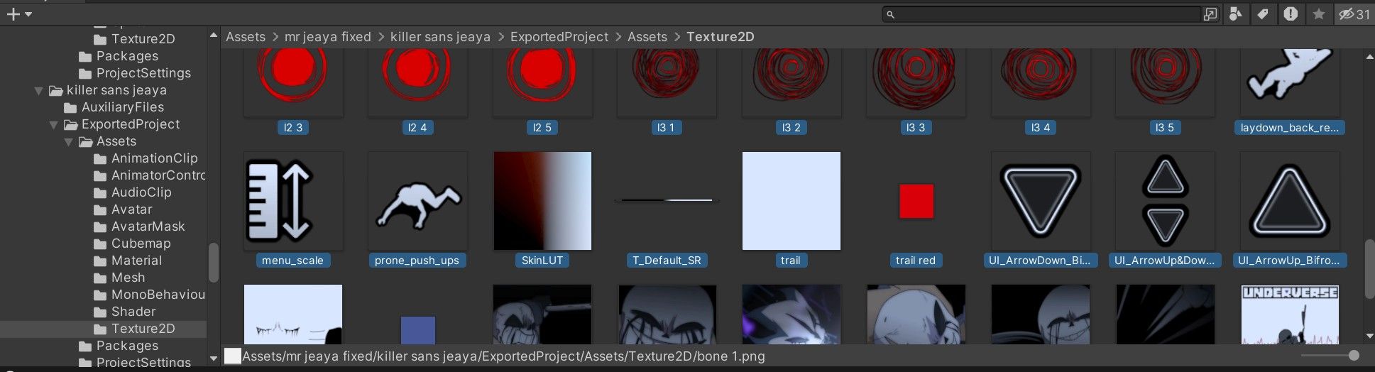Click Assets root in breadcrumb path
The height and width of the screenshot is (372, 1375).
click(246, 37)
